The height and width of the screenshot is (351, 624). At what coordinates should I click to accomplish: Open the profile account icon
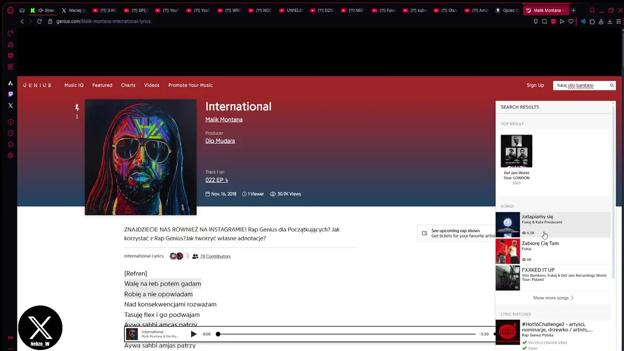(601, 21)
